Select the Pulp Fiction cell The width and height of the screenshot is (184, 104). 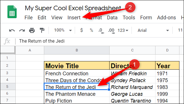point(77,100)
